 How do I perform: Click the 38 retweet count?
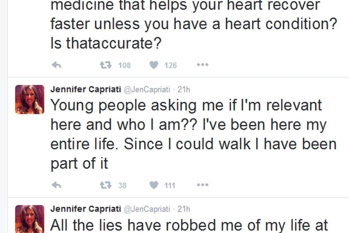point(122,185)
